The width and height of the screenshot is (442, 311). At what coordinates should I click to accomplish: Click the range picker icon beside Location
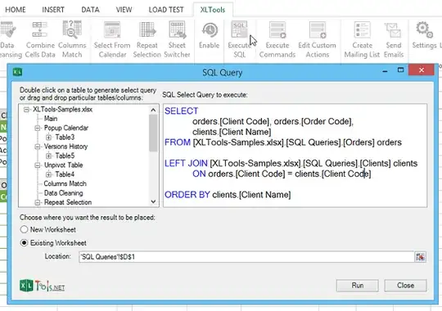click(x=420, y=257)
